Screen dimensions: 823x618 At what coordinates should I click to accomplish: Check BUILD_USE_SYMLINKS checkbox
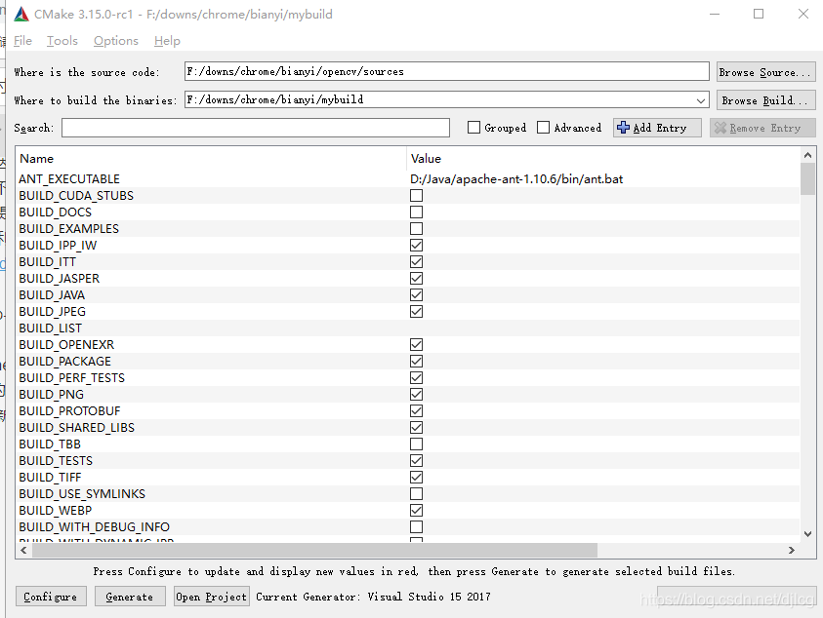[x=416, y=494]
